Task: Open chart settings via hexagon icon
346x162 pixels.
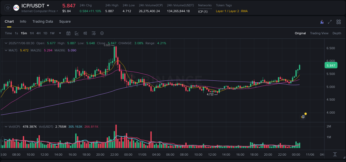Action: coord(102,33)
